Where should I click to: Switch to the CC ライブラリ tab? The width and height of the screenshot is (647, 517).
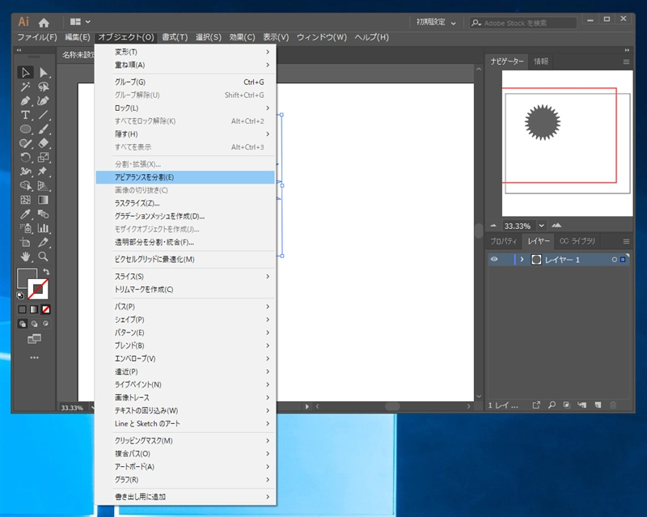coord(577,241)
